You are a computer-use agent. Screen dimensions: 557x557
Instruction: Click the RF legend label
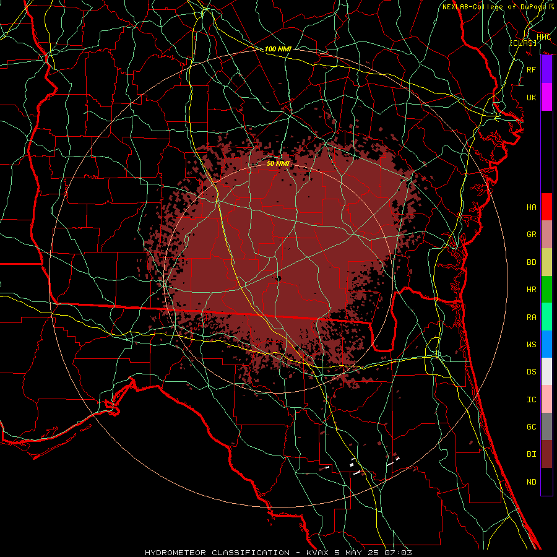coord(532,69)
